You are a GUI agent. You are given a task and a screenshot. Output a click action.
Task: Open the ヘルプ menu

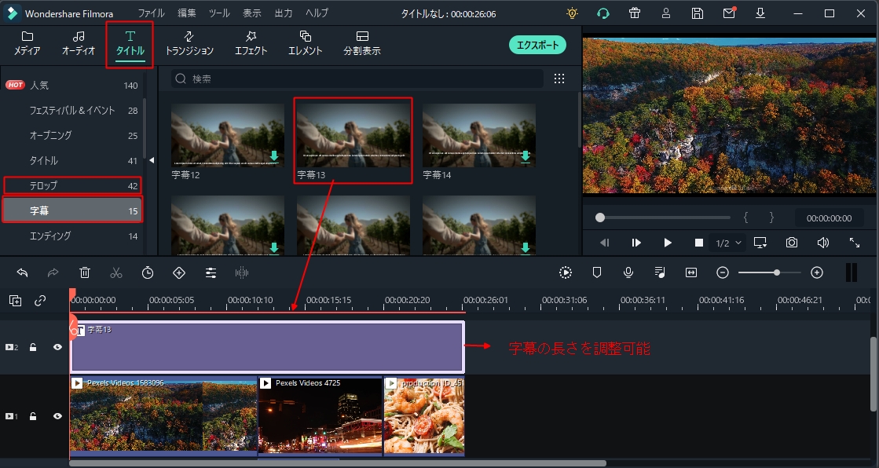(x=317, y=13)
